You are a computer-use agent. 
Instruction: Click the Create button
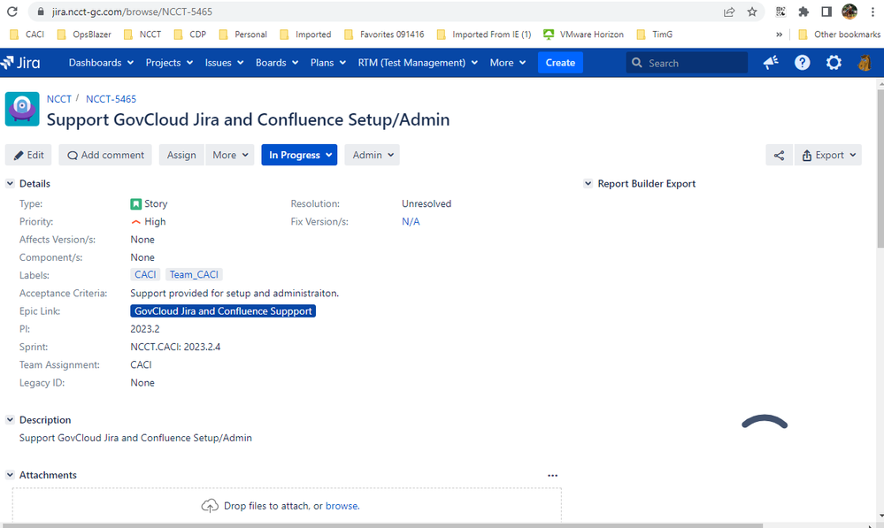click(560, 63)
